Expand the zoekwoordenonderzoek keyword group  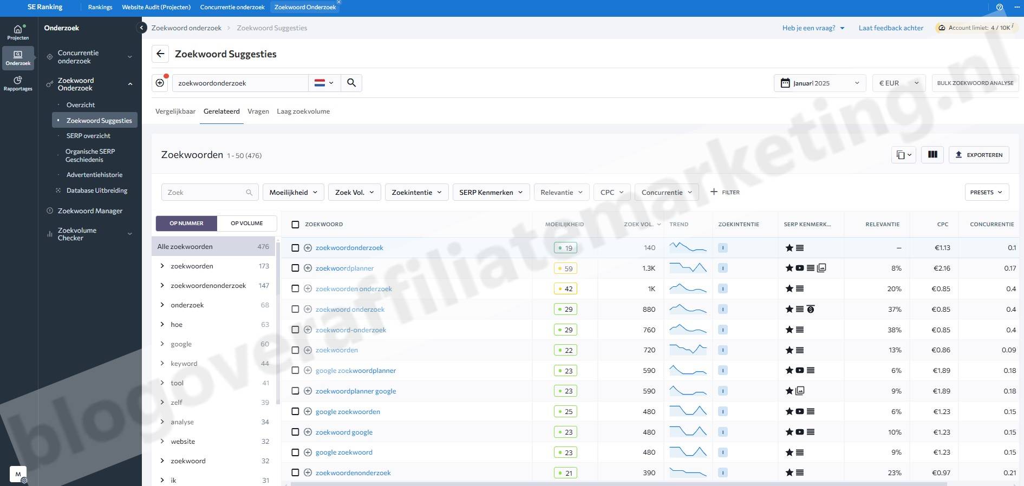coord(162,286)
